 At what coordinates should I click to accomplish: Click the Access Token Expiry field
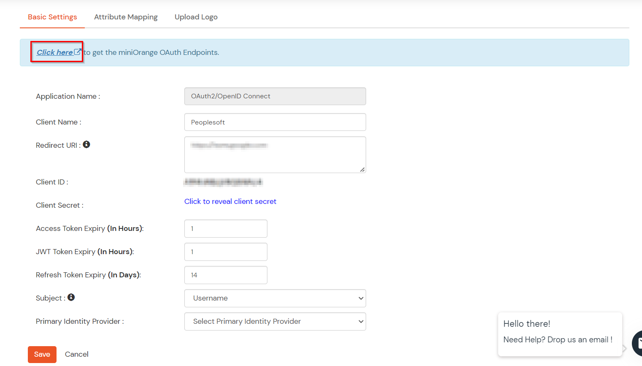(225, 228)
